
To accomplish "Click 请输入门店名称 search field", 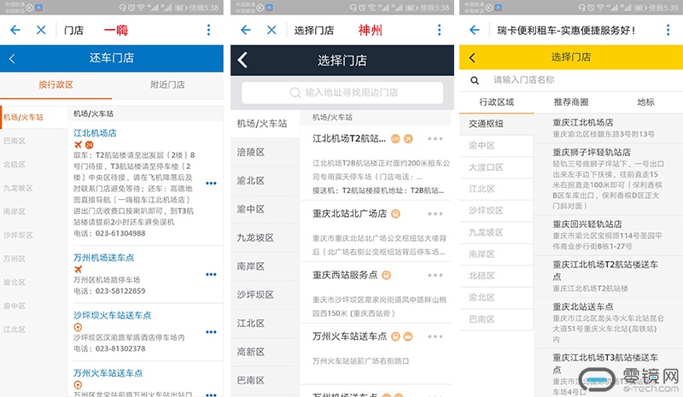I will 572,80.
